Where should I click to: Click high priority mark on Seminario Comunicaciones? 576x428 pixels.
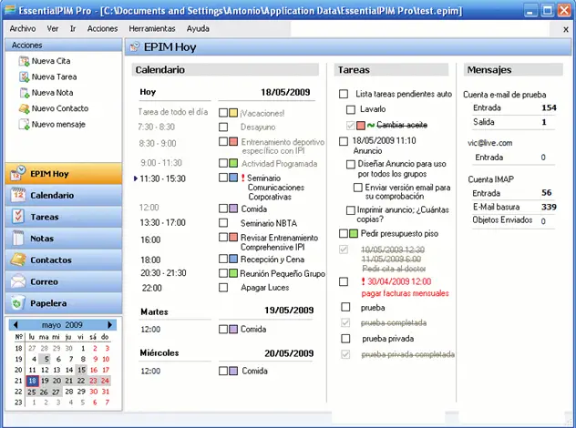(242, 178)
